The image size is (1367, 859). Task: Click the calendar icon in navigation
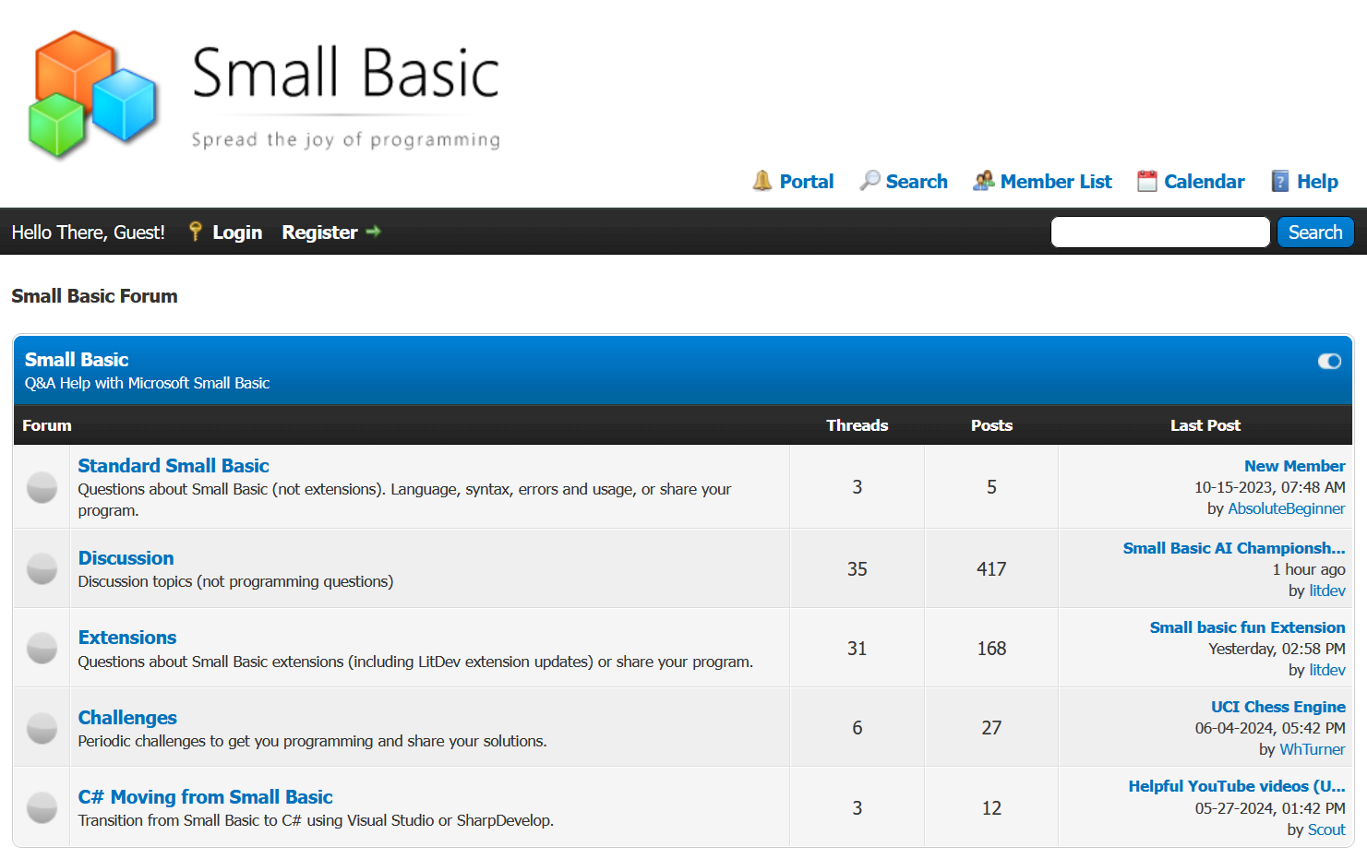[x=1146, y=181]
